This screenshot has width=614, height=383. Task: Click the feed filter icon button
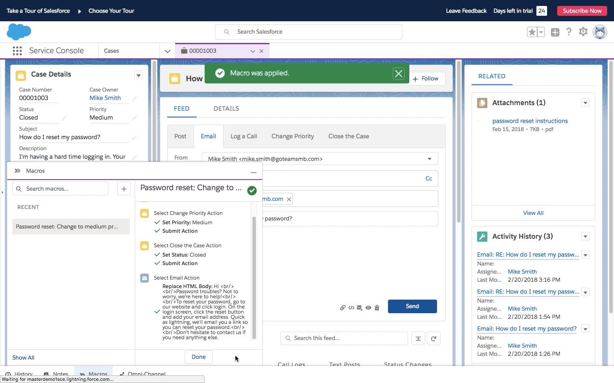(x=418, y=339)
